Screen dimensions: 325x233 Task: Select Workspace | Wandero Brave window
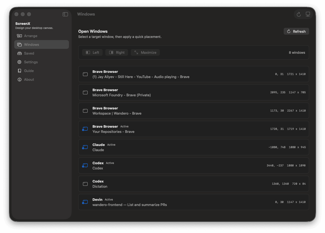tap(194, 111)
